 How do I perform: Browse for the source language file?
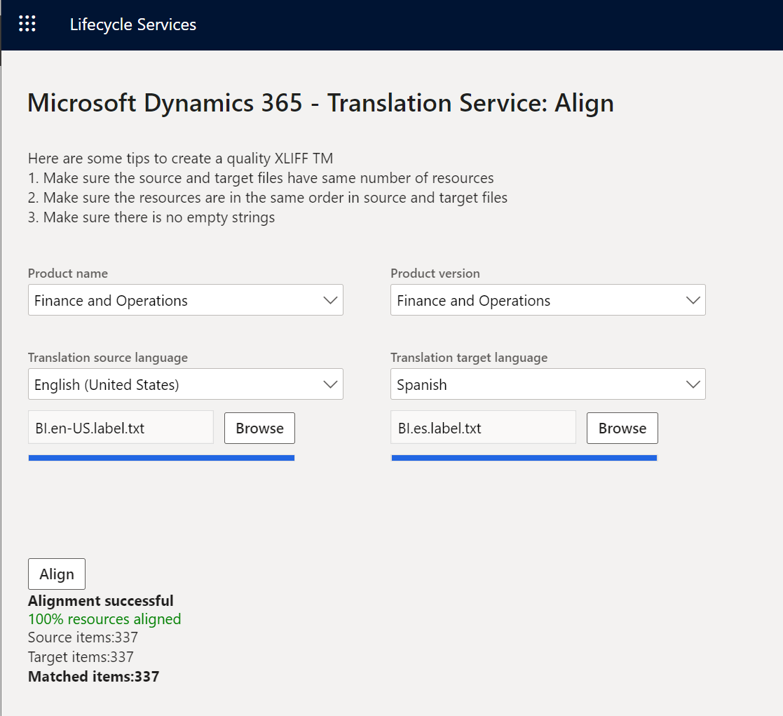[259, 428]
